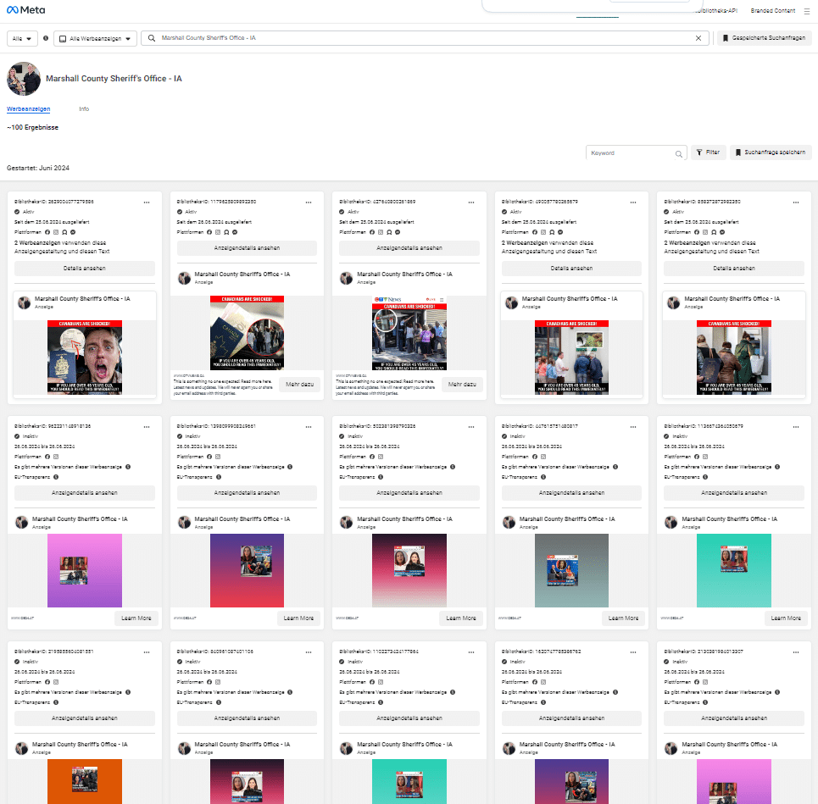Click 'Aktiv' status check icon on screaming man ad
Screen dimensions: 818x804
pyautogui.click(x=17, y=212)
